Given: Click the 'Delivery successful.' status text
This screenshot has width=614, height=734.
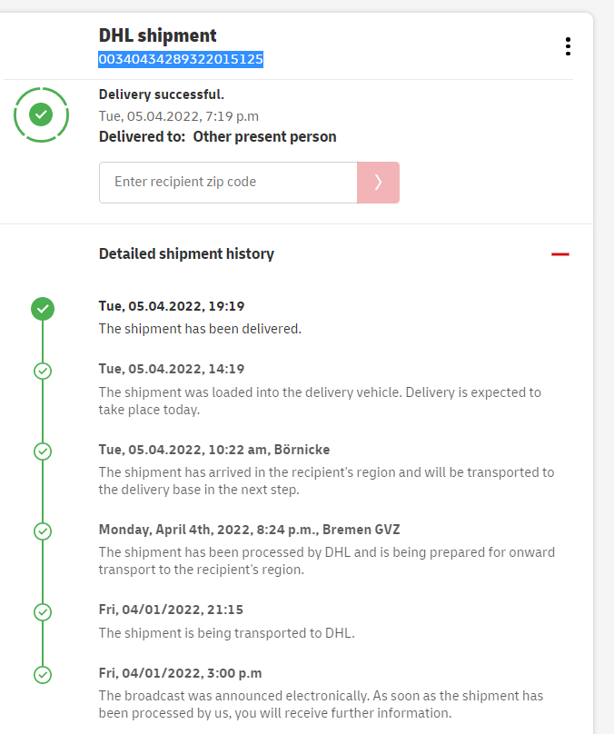Looking at the screenshot, I should click(161, 94).
